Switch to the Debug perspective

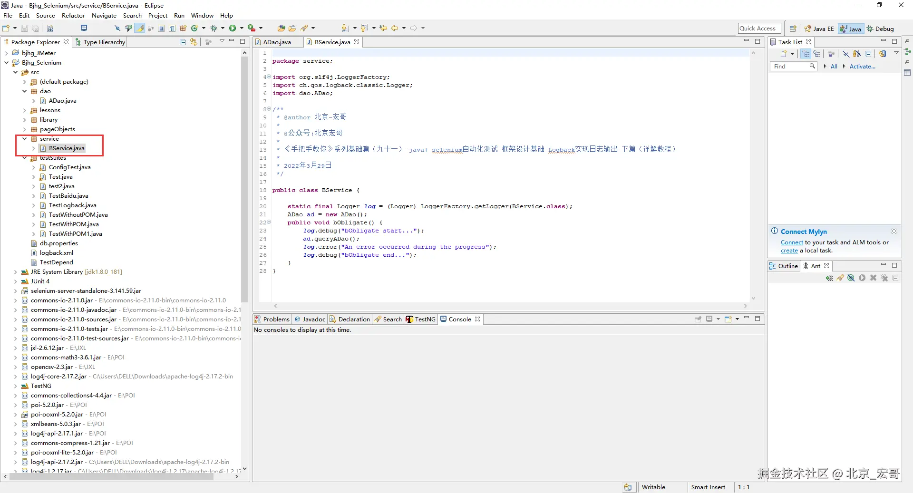coord(880,29)
